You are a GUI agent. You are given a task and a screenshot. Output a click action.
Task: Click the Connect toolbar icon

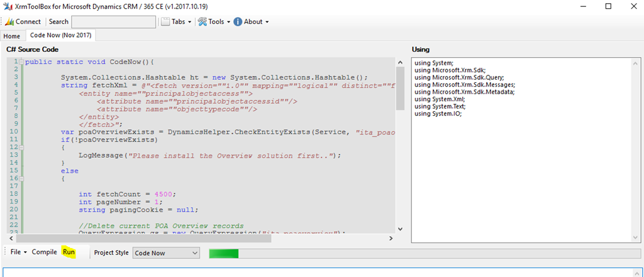[10, 22]
